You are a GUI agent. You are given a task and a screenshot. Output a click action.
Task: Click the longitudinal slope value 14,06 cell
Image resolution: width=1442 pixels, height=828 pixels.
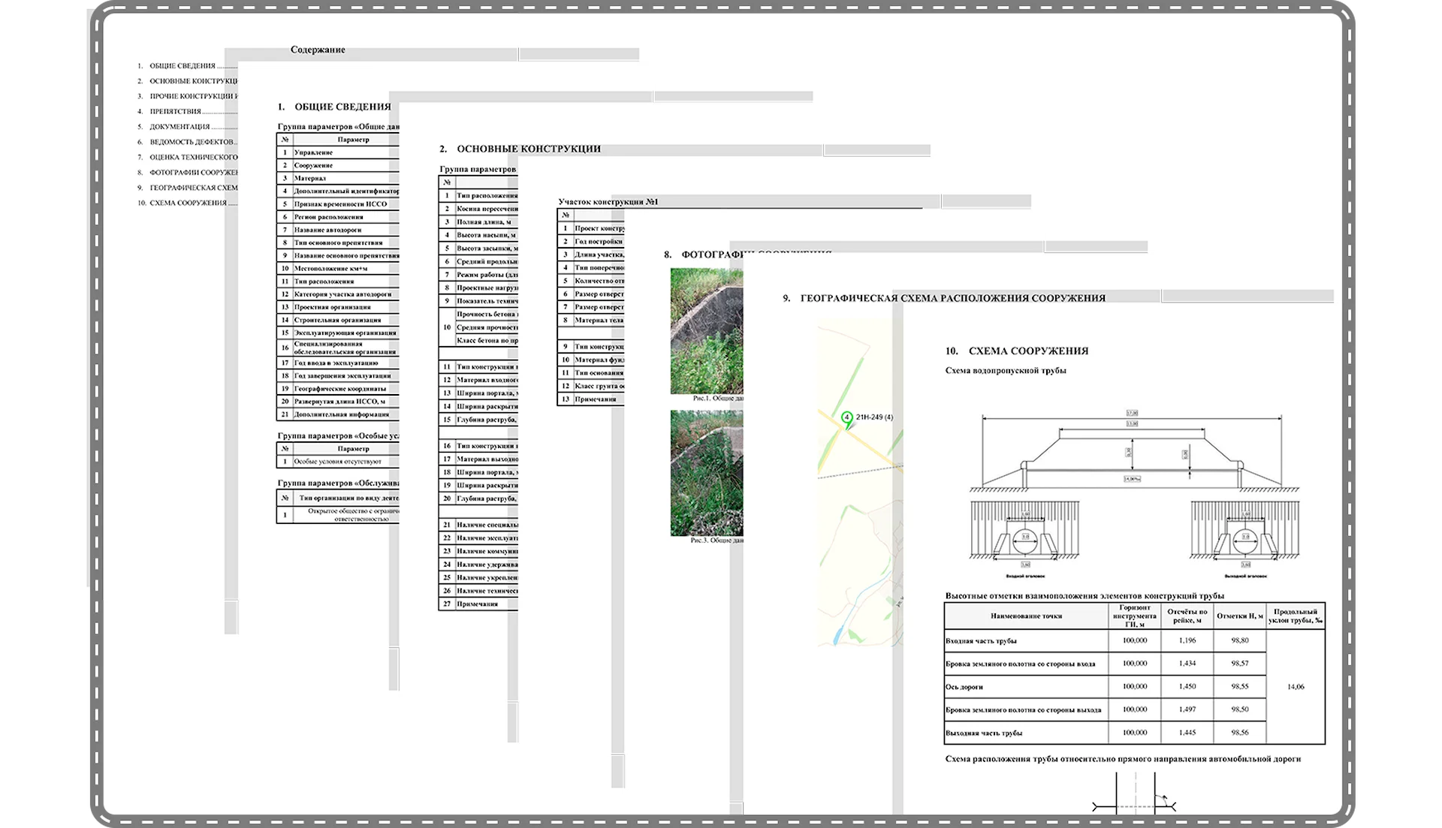[x=1295, y=687]
